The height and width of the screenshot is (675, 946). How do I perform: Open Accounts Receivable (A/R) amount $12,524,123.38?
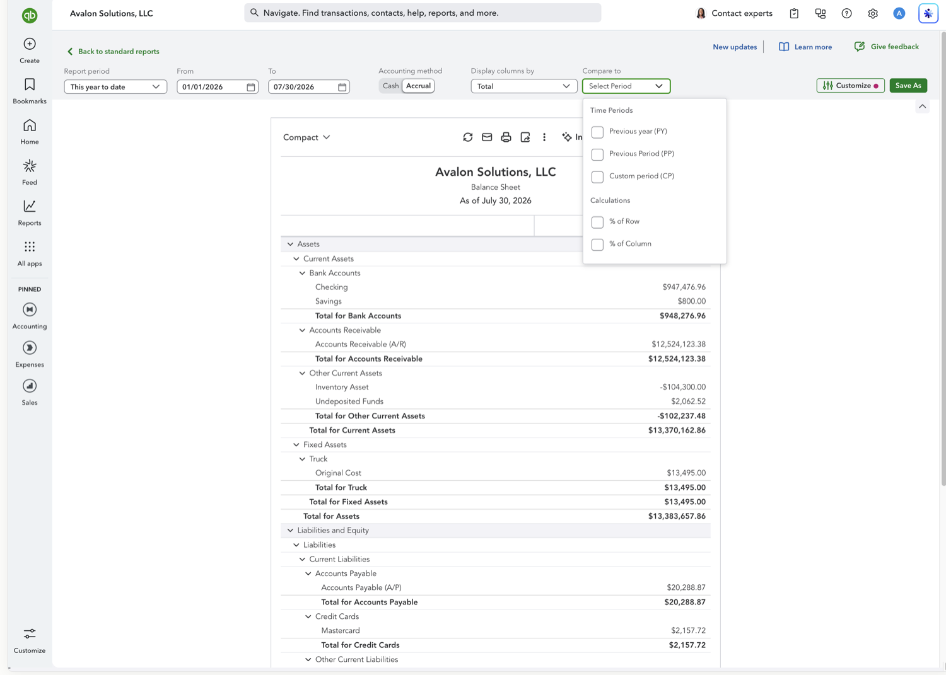679,344
